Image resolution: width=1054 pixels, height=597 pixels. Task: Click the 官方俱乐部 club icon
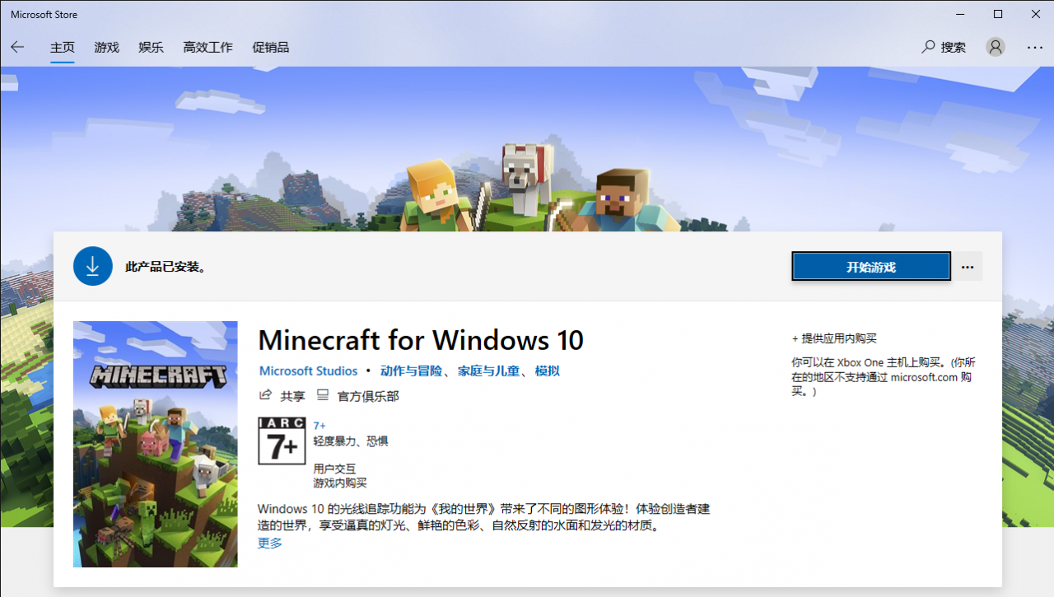323,395
